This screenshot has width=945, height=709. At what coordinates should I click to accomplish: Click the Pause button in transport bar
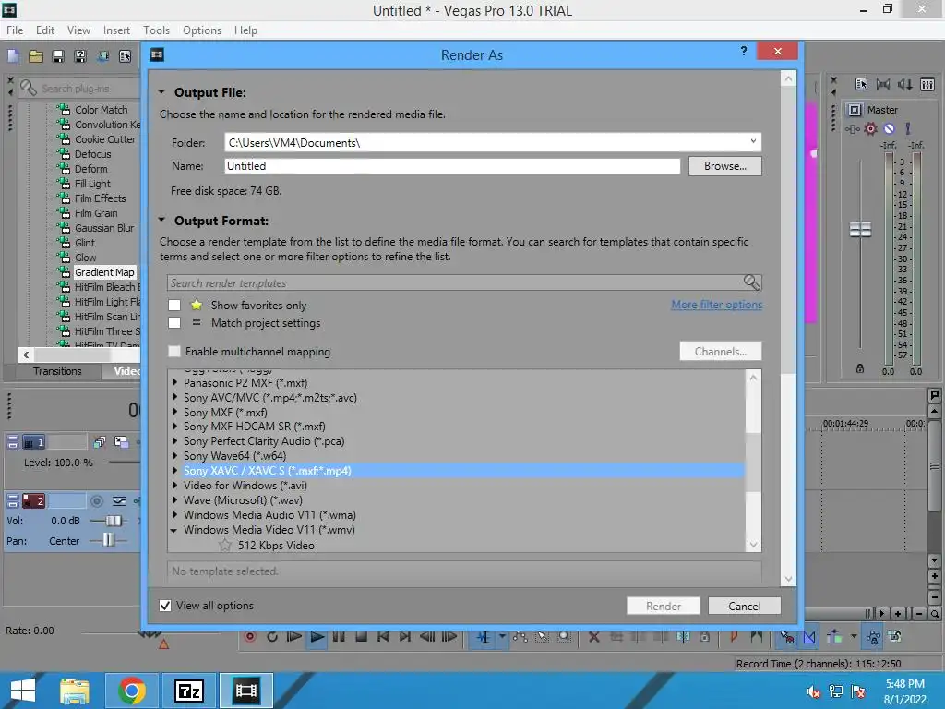coord(339,637)
